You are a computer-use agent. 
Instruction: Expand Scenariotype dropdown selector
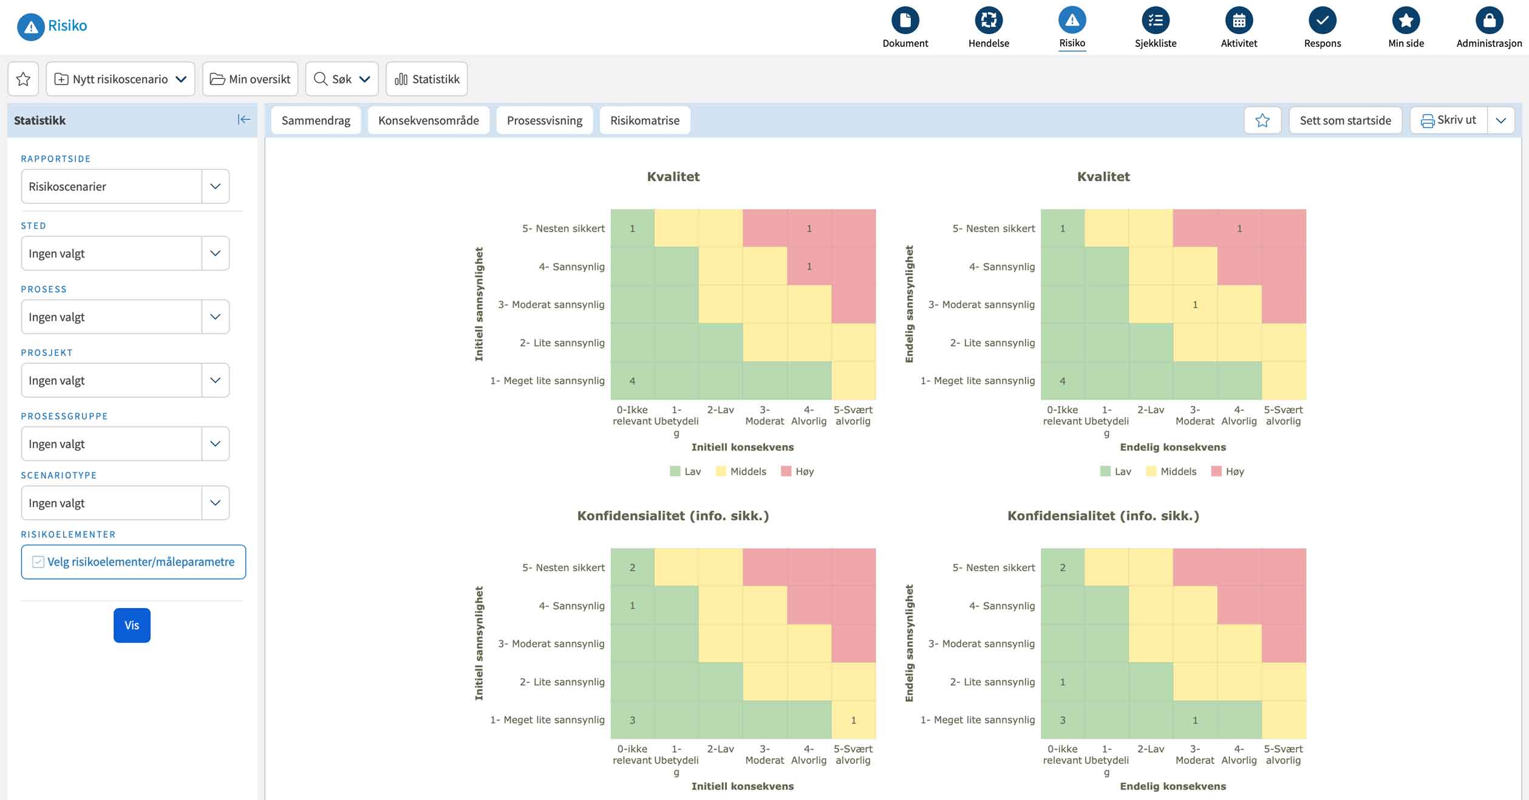(214, 502)
